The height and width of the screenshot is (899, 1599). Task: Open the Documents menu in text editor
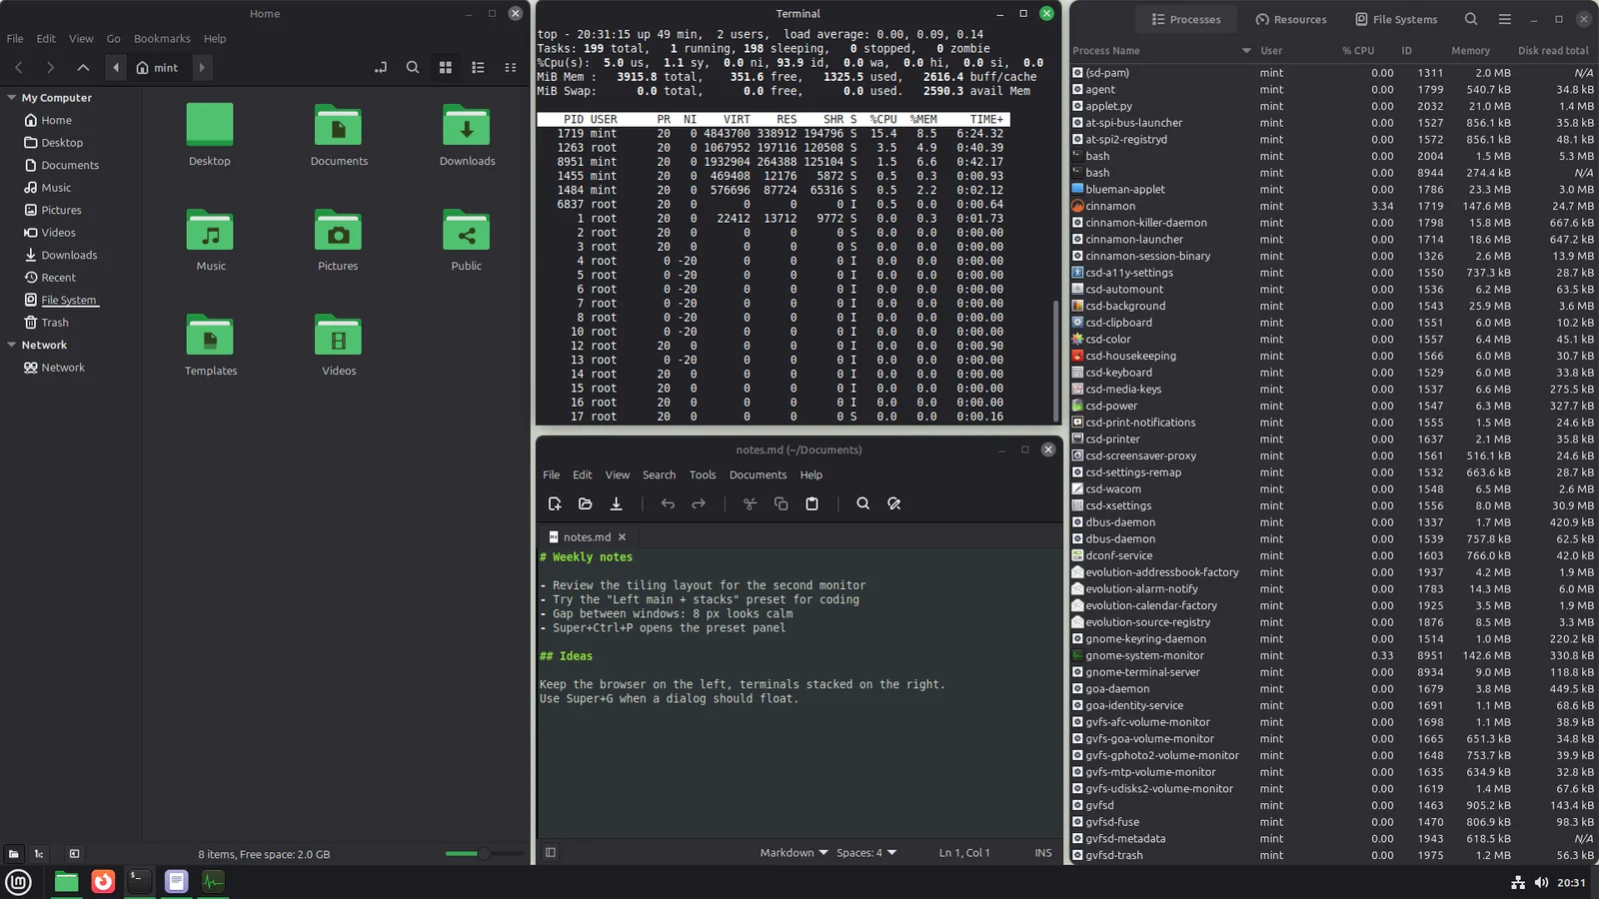pyautogui.click(x=758, y=475)
